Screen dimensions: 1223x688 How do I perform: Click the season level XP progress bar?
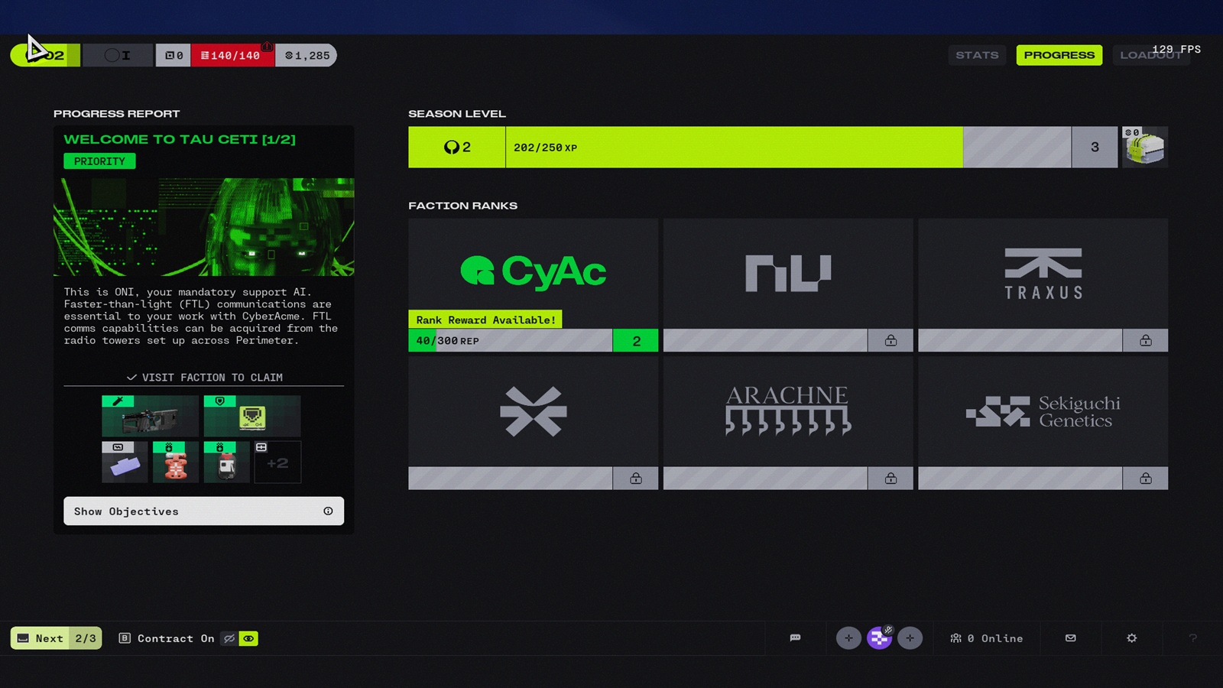tap(734, 147)
